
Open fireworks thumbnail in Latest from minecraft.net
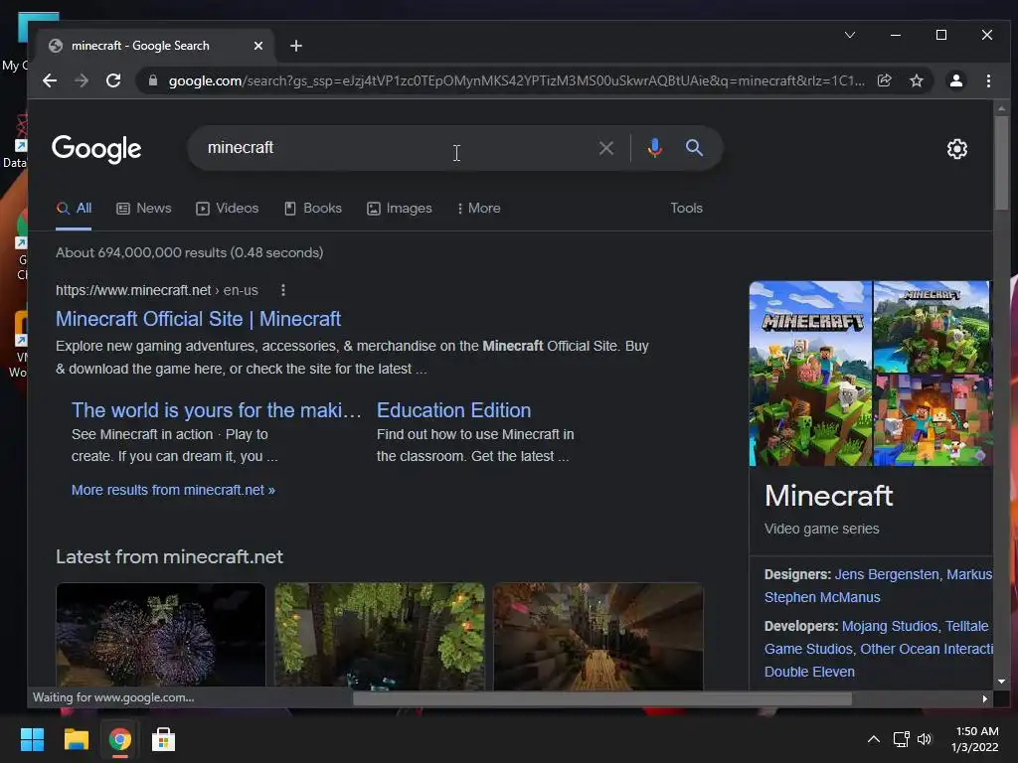click(160, 635)
